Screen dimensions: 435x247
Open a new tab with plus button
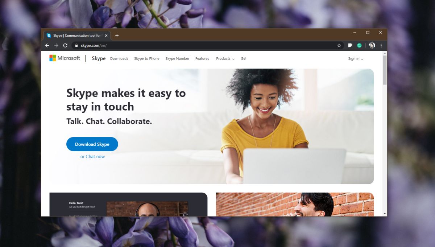[117, 36]
